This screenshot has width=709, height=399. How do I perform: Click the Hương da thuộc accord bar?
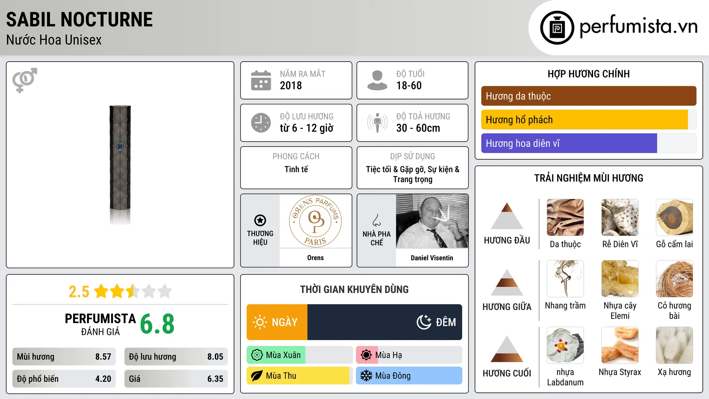click(589, 96)
